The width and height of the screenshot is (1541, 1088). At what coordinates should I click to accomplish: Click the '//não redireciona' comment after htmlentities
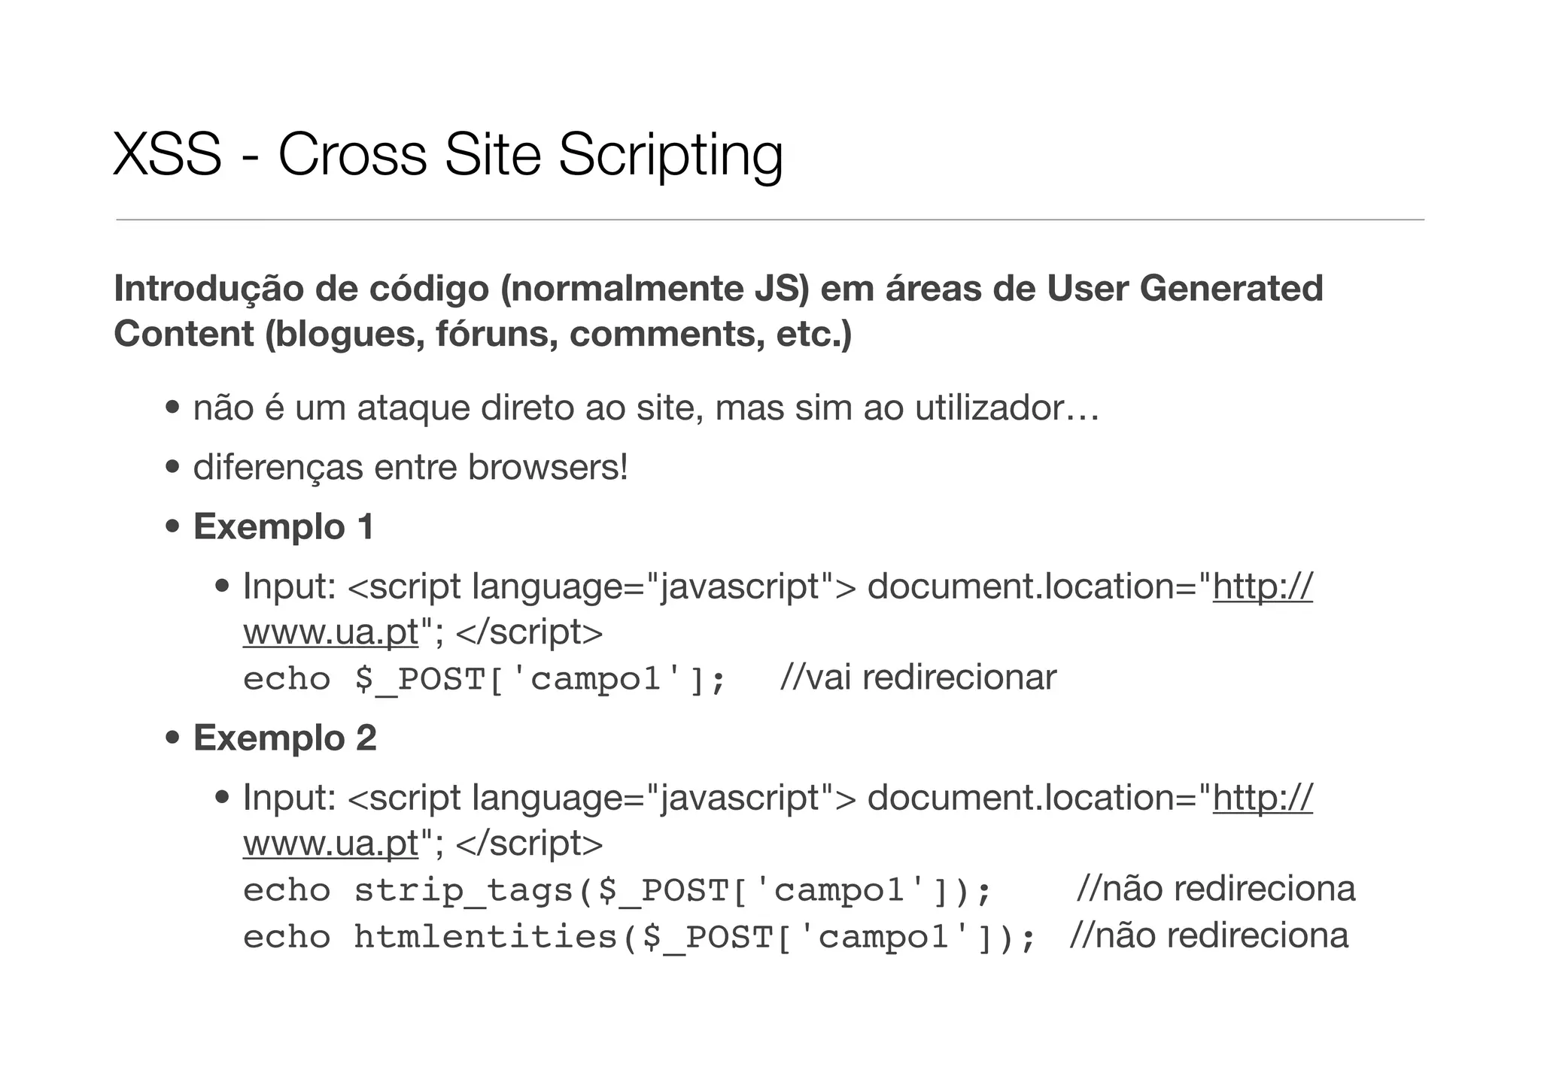[x=1208, y=935]
